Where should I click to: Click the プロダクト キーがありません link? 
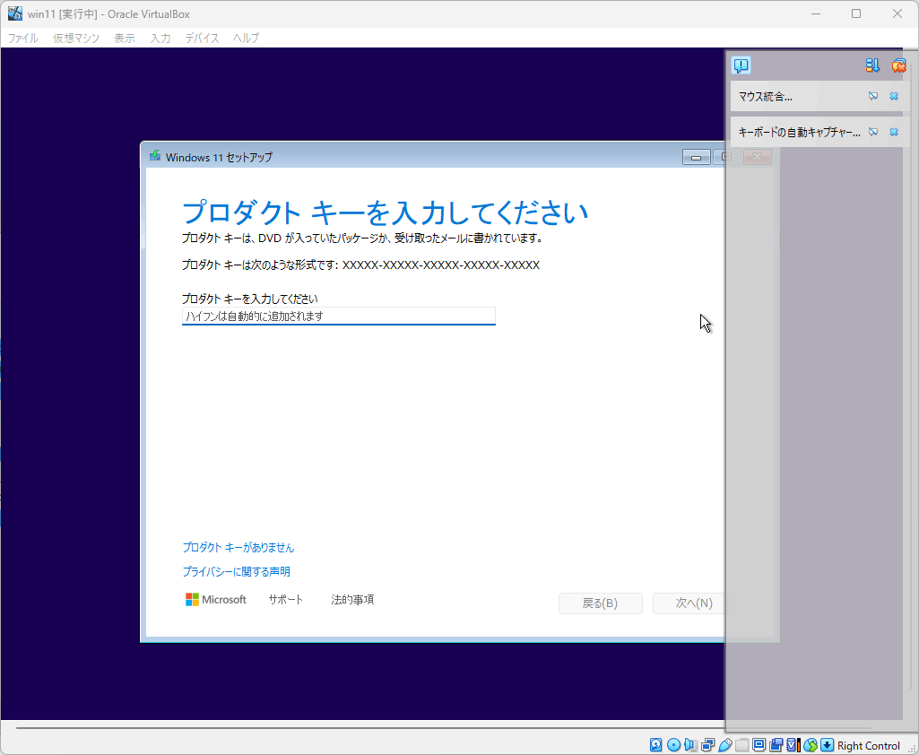click(238, 548)
